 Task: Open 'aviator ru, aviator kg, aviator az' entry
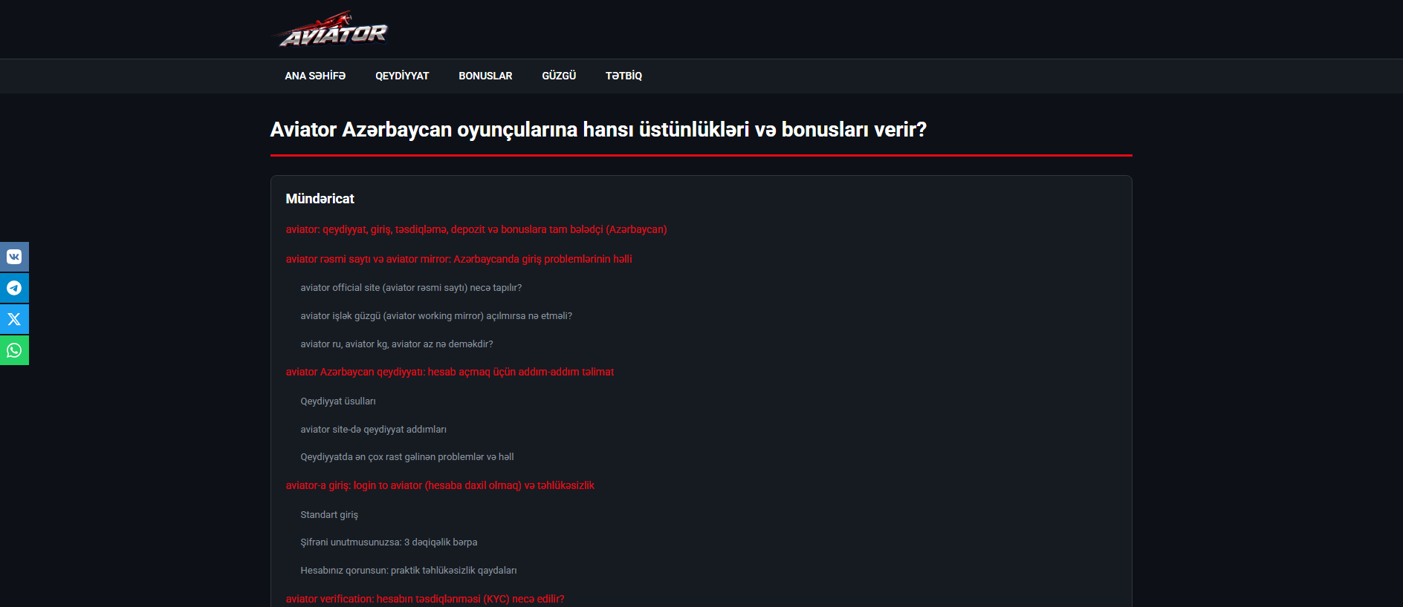tap(397, 344)
